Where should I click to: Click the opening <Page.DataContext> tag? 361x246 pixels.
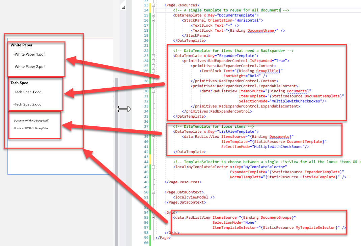(184, 192)
